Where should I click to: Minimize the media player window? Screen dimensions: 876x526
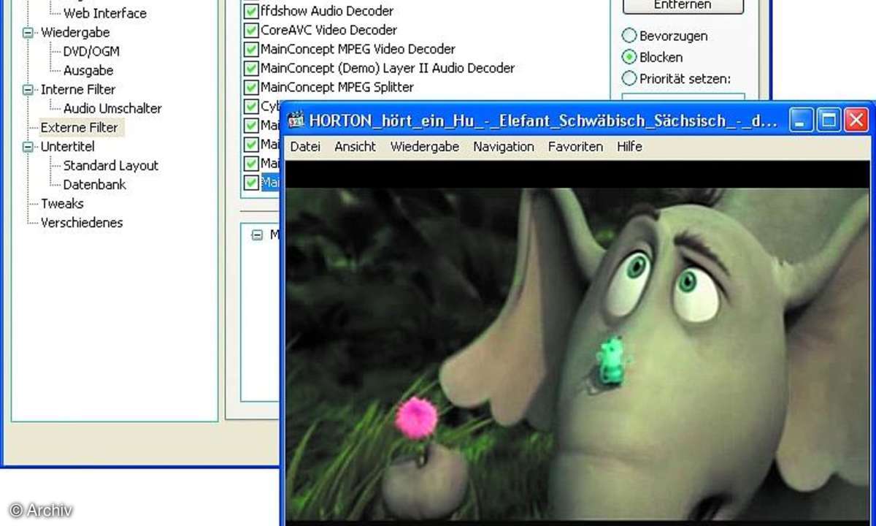pyautogui.click(x=802, y=120)
